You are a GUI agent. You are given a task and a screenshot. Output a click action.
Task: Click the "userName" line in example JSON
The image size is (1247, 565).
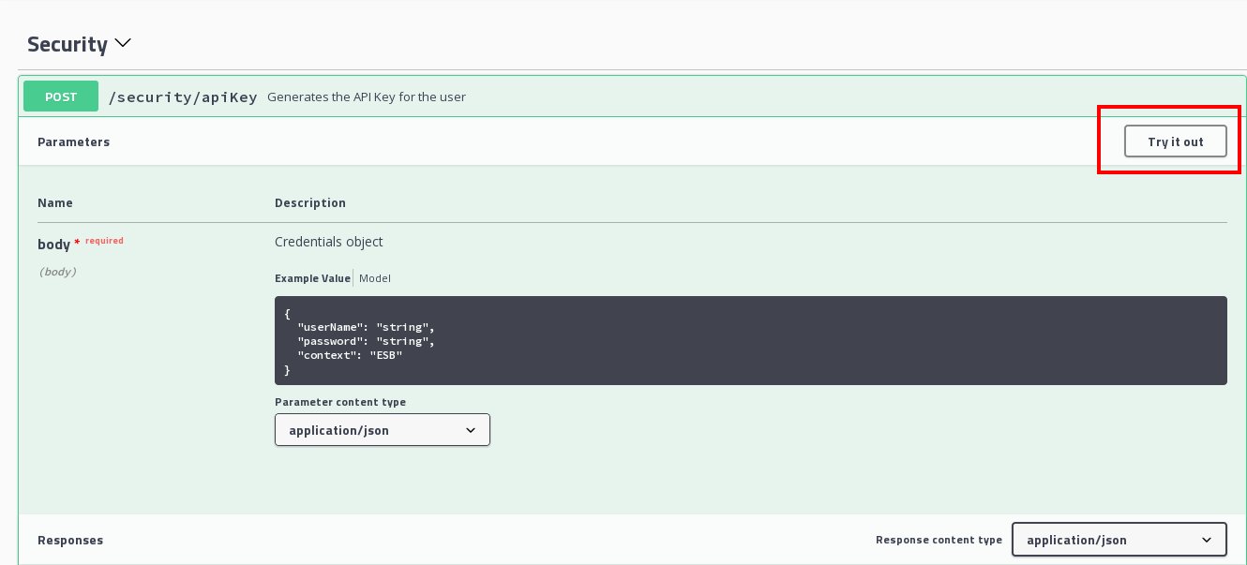(x=366, y=328)
